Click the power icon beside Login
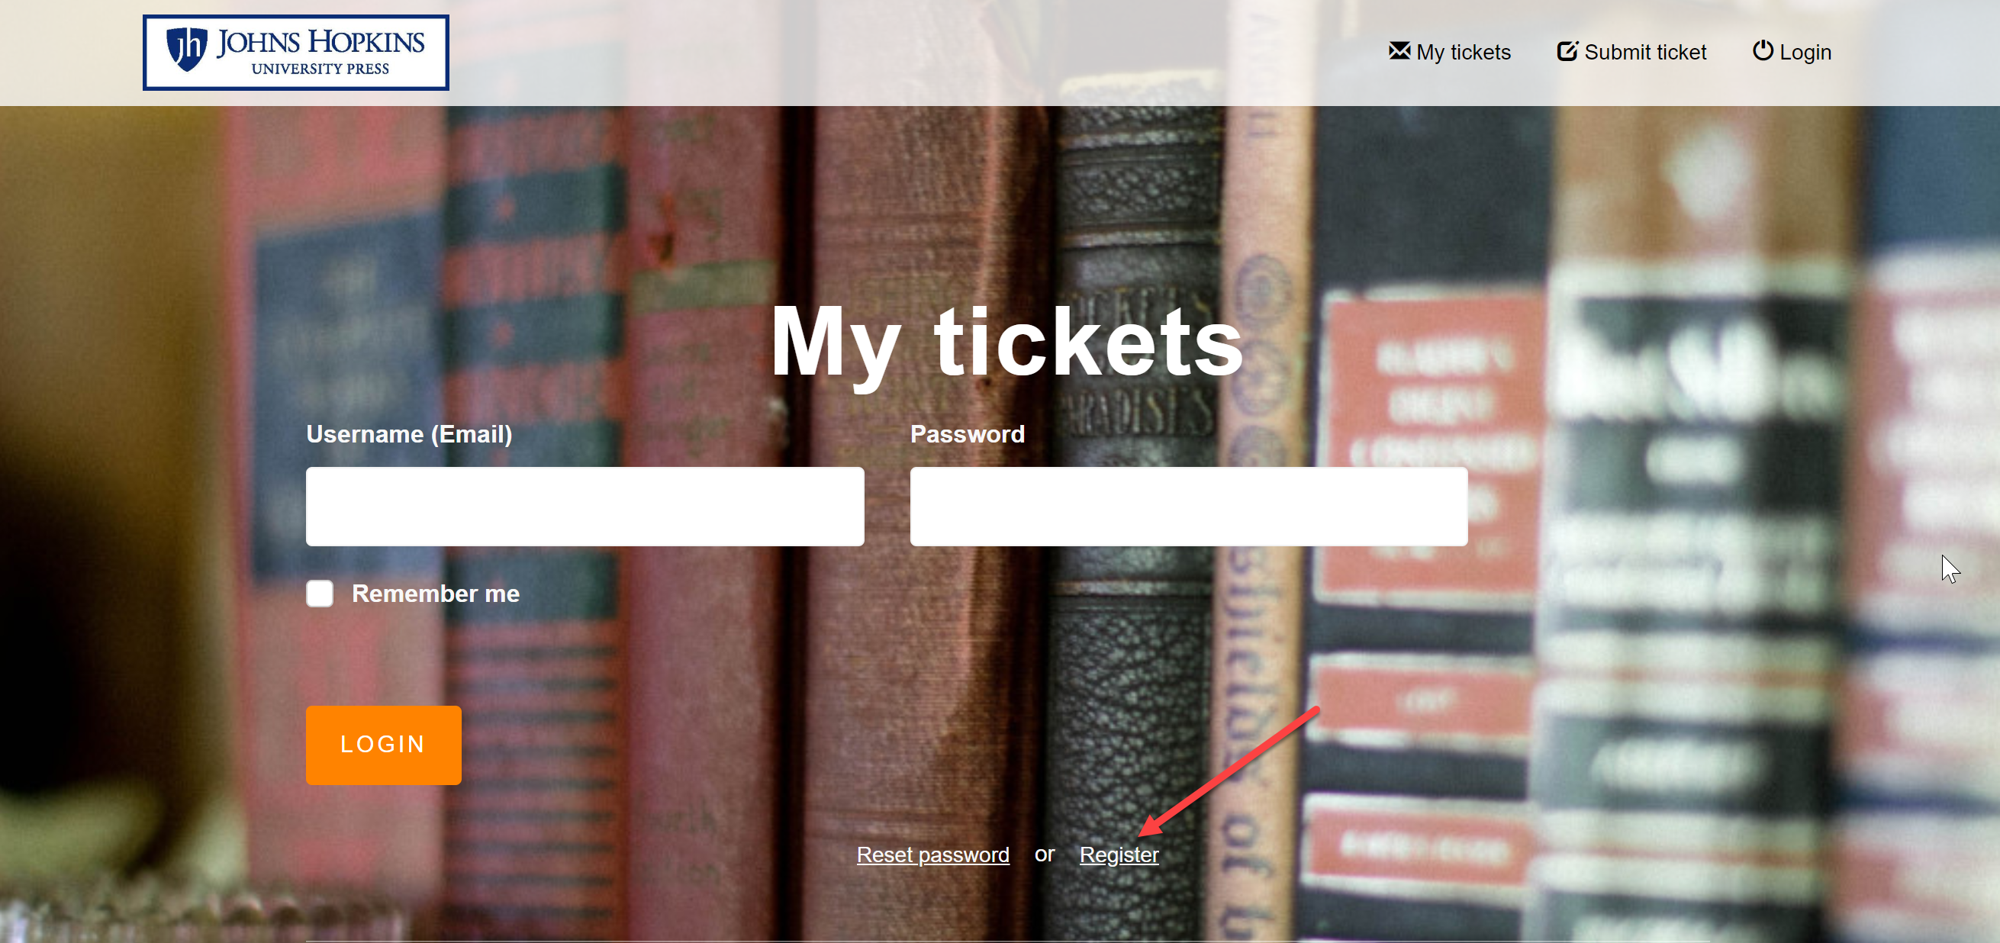The height and width of the screenshot is (943, 2000). [x=1763, y=50]
